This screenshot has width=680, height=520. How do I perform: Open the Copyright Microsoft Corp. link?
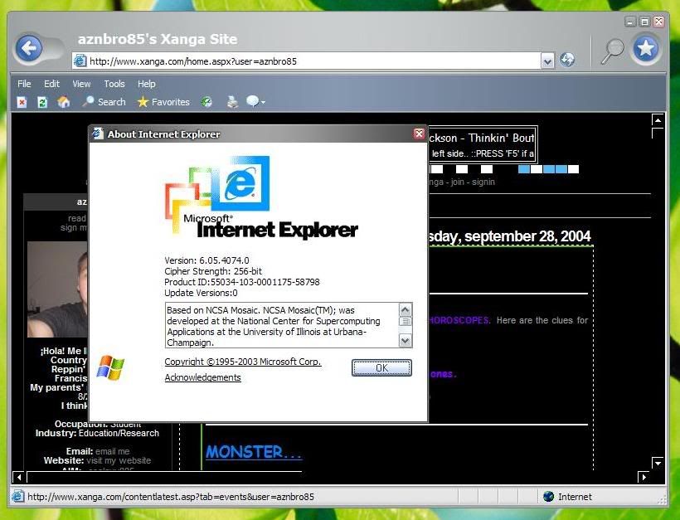[x=243, y=362]
